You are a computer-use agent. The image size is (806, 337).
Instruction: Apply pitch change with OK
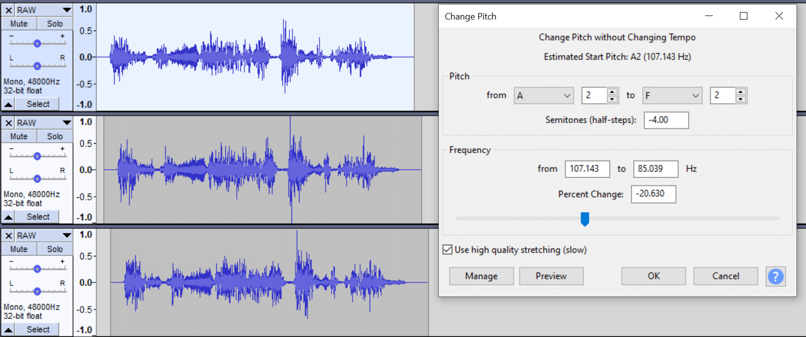(653, 276)
